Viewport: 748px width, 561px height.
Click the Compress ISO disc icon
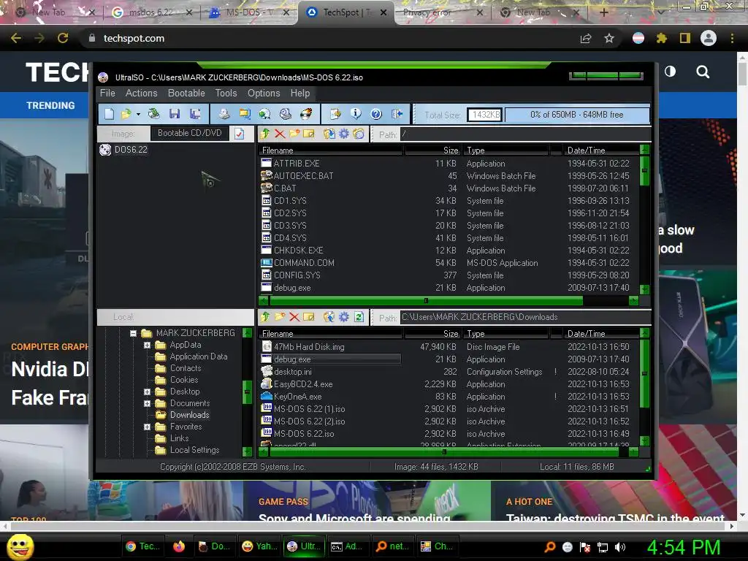[264, 114]
